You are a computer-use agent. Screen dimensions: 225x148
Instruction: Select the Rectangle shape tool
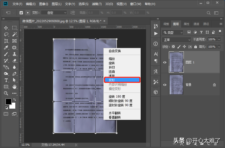[x=6, y=87]
